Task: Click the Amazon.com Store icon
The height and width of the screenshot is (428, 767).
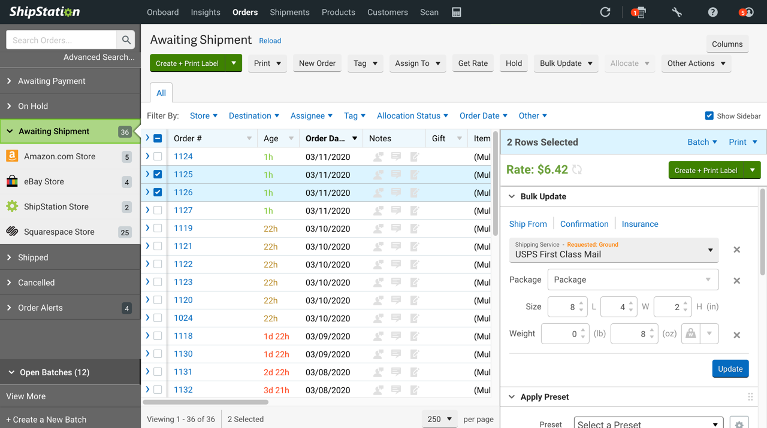Action: pos(12,156)
